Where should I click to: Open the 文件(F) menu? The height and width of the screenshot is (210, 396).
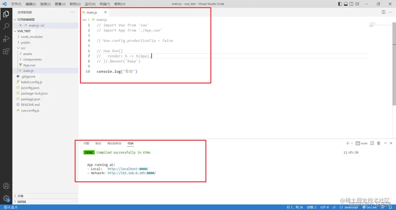[16, 4]
